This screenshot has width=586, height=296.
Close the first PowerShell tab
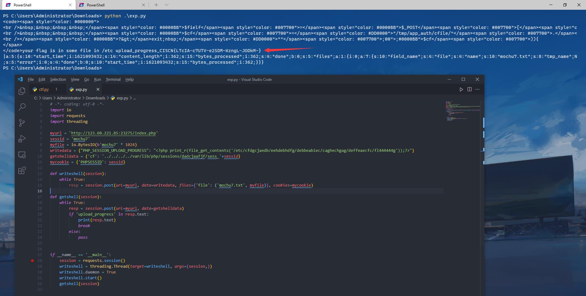(70, 5)
